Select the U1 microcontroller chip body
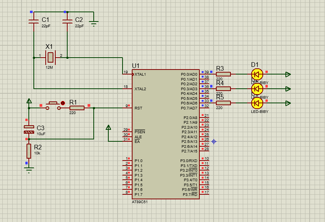Viewport: 325px width, 222px height. [166, 134]
